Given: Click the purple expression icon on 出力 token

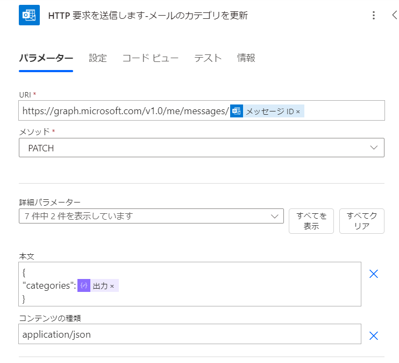Looking at the screenshot, I should click(x=83, y=286).
